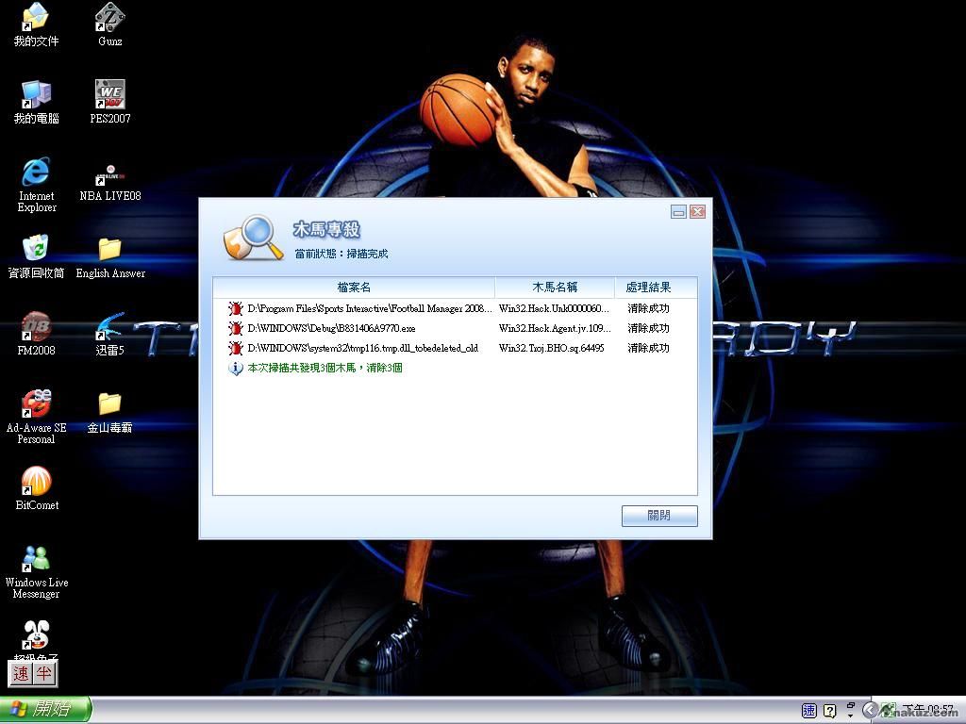Viewport: 966px width, 724px height.
Task: Launch the PES2007 shortcut
Action: click(109, 102)
